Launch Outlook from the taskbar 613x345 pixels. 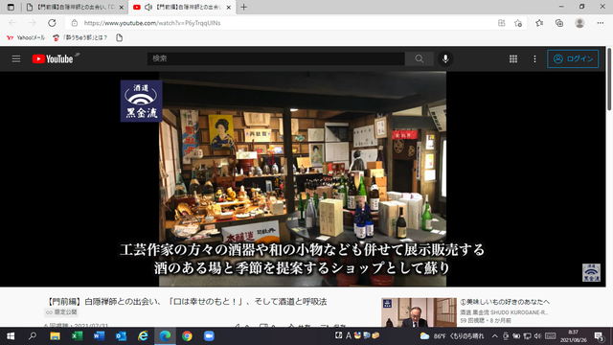121,336
